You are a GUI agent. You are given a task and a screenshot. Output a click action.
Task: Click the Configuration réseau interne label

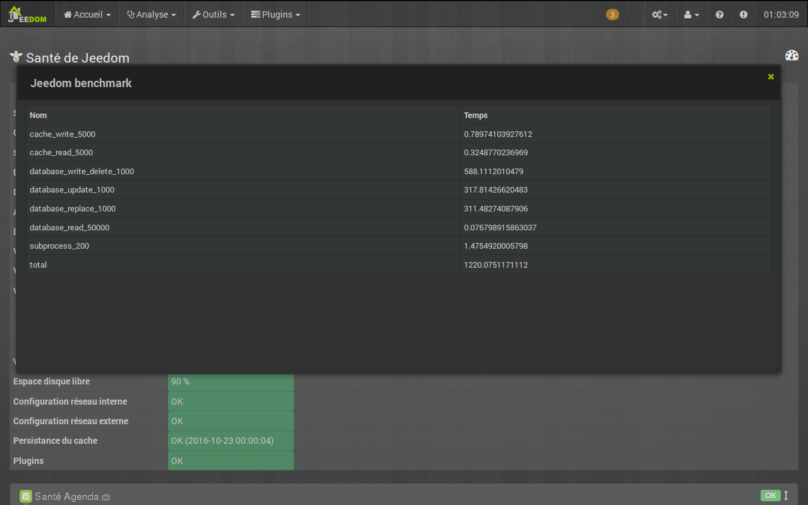pyautogui.click(x=70, y=401)
